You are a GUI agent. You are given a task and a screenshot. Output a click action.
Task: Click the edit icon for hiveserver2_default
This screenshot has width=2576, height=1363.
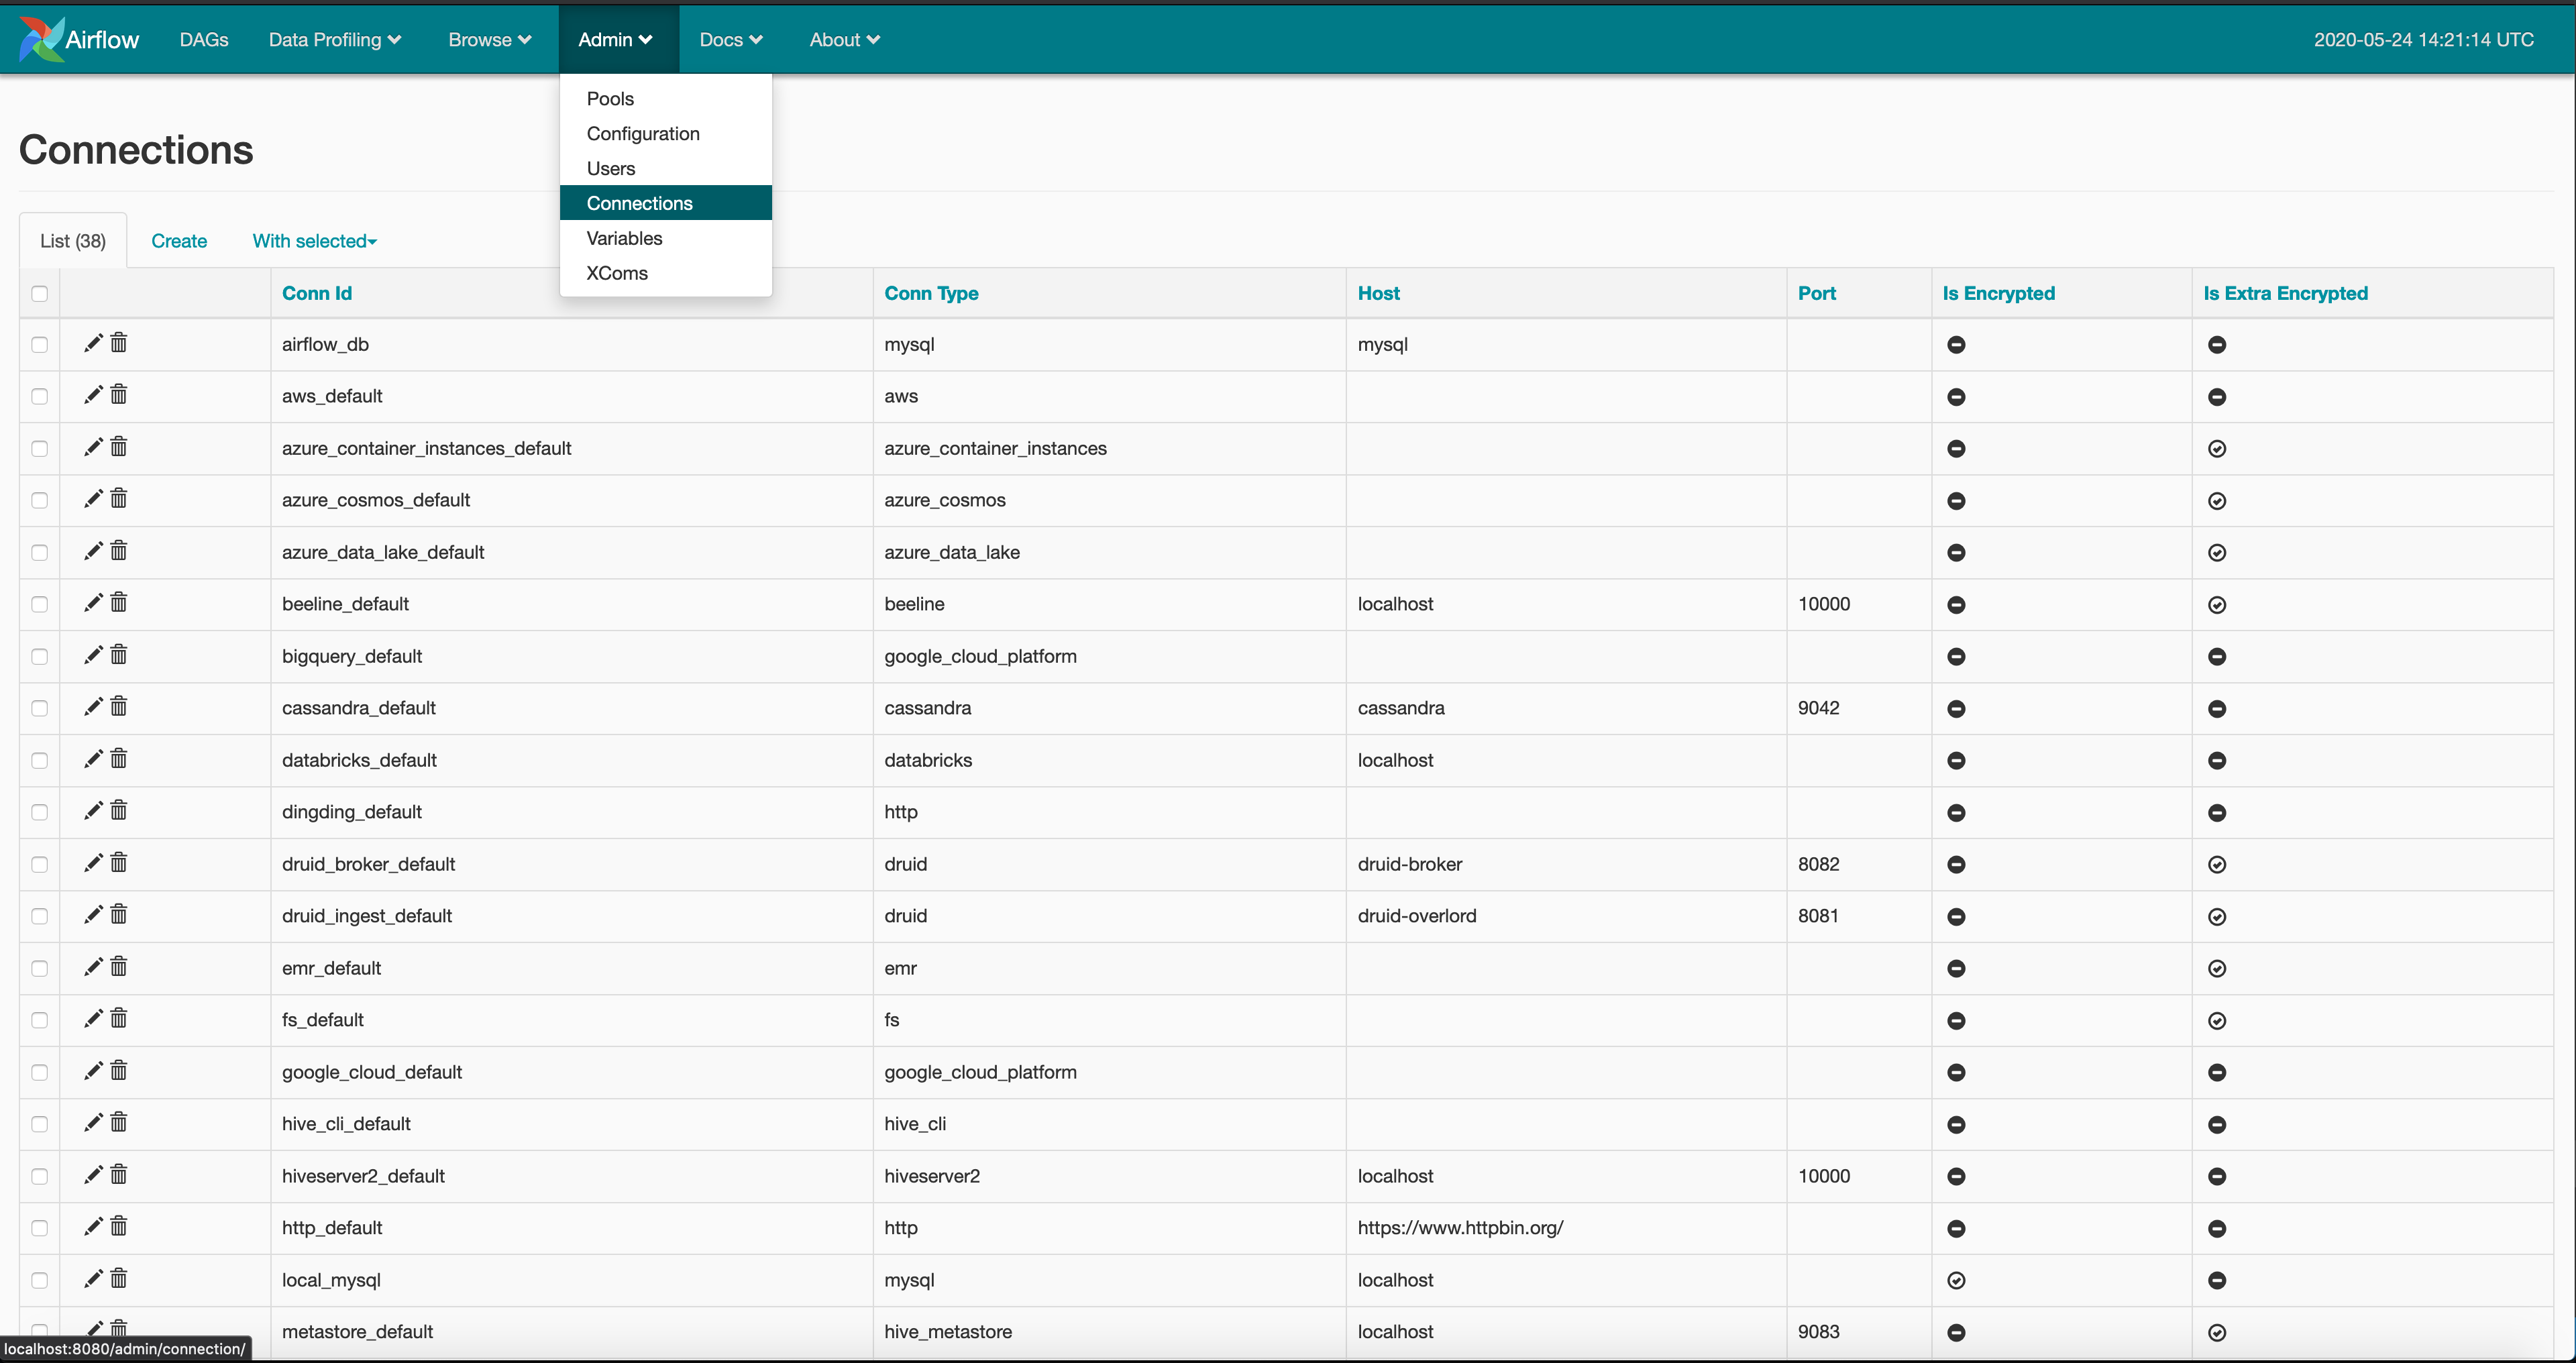[x=92, y=1176]
